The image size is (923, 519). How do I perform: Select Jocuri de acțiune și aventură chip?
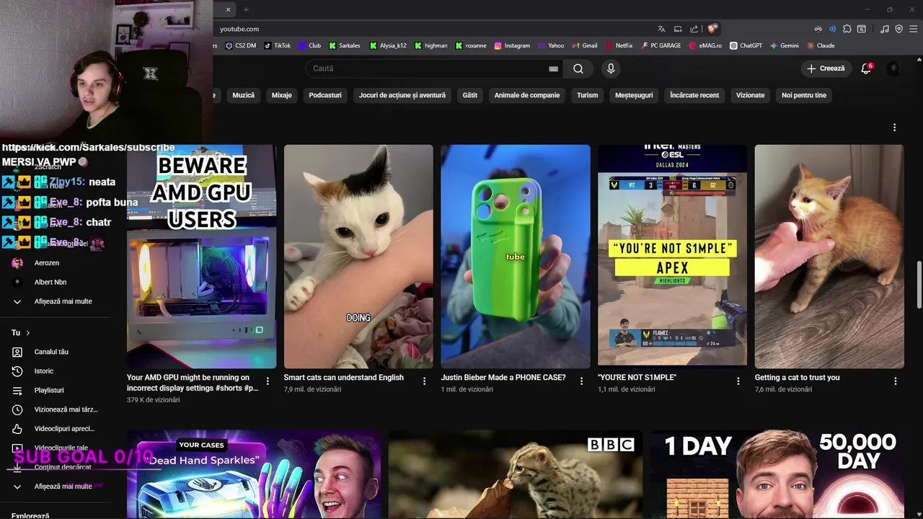pos(402,95)
